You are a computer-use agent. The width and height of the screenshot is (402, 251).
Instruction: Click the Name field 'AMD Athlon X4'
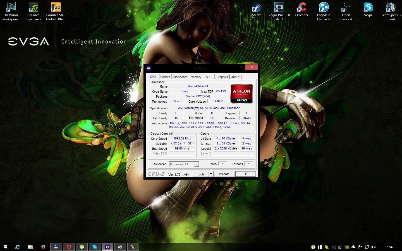(198, 86)
